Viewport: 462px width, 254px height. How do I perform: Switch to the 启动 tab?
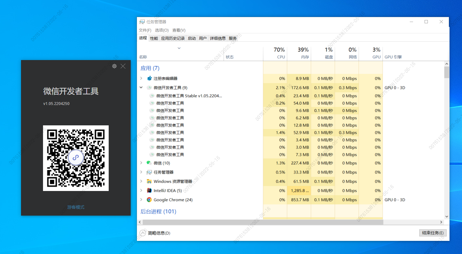[192, 38]
